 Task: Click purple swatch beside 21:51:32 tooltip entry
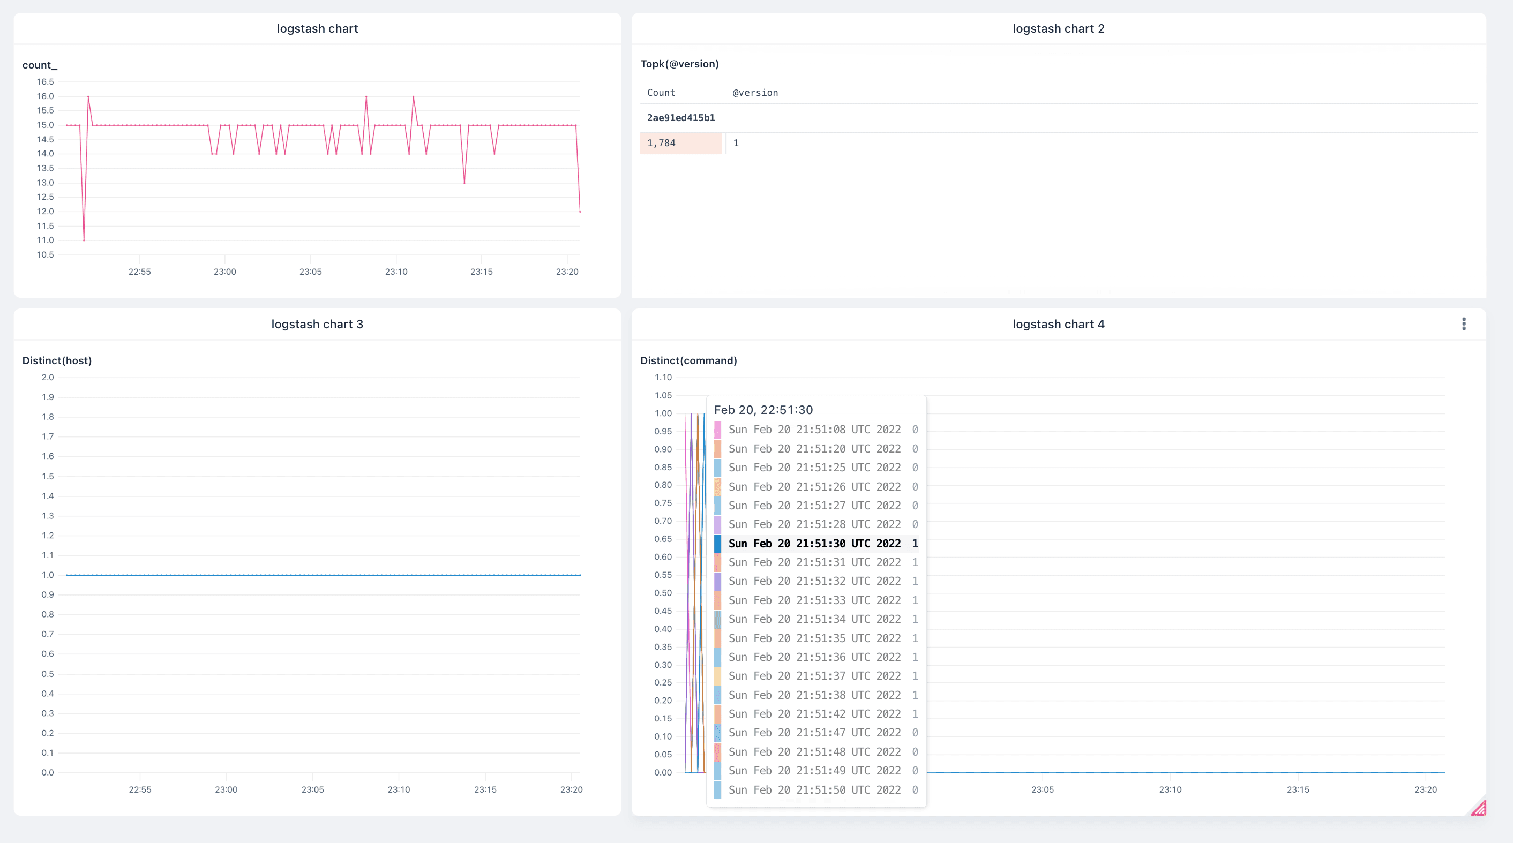[717, 581]
